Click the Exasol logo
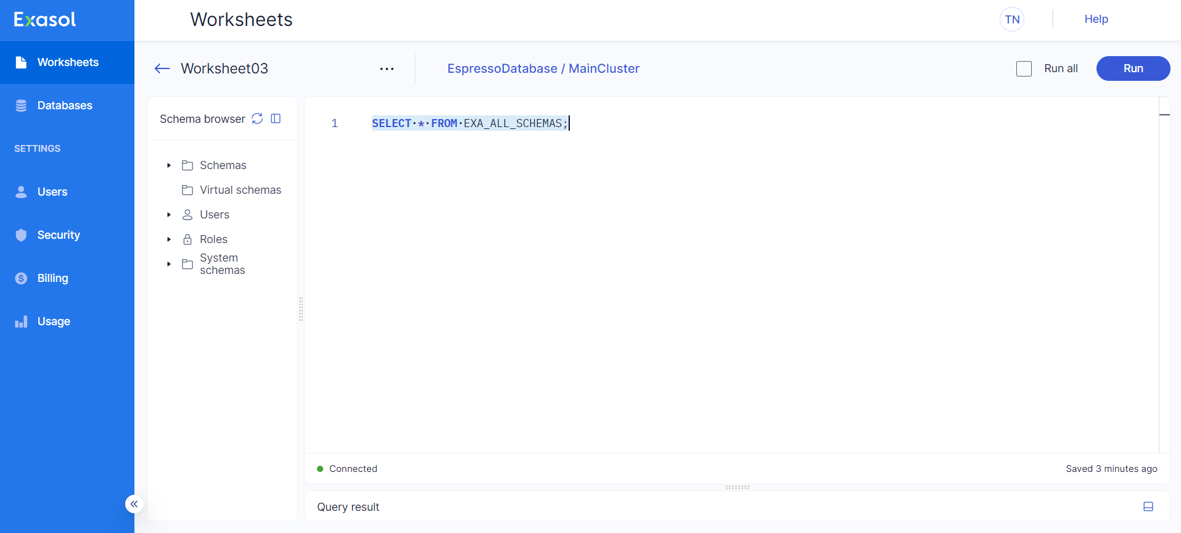Image resolution: width=1181 pixels, height=533 pixels. click(x=45, y=20)
